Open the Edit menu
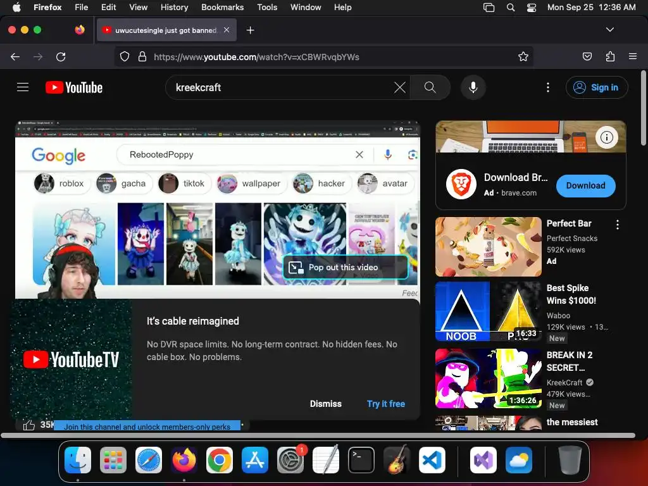The image size is (648, 486). 108,7
